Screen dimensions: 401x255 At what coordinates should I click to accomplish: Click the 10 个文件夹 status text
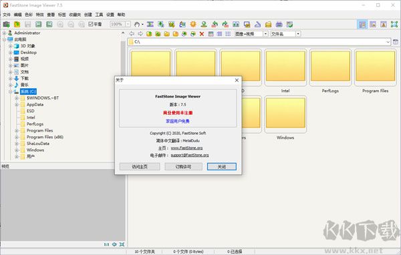point(145,252)
